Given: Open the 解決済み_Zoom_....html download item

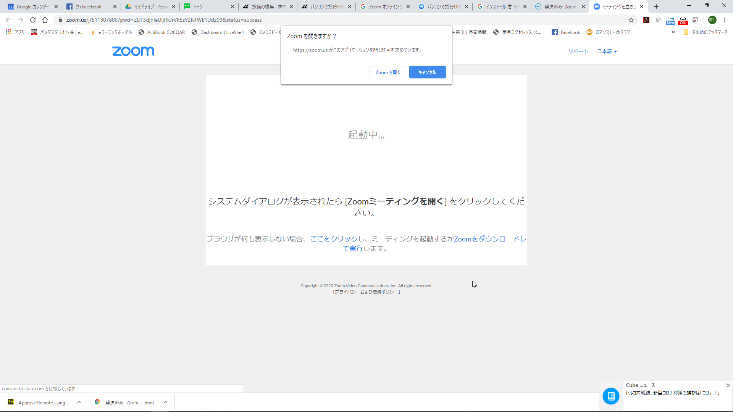Looking at the screenshot, I should click(125, 402).
